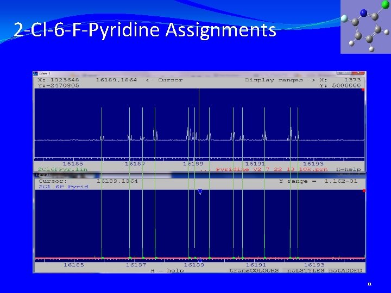391x293 pixels.
Task: Click the 16189.1864 cursor frequency in upper window
Action: [x=116, y=80]
